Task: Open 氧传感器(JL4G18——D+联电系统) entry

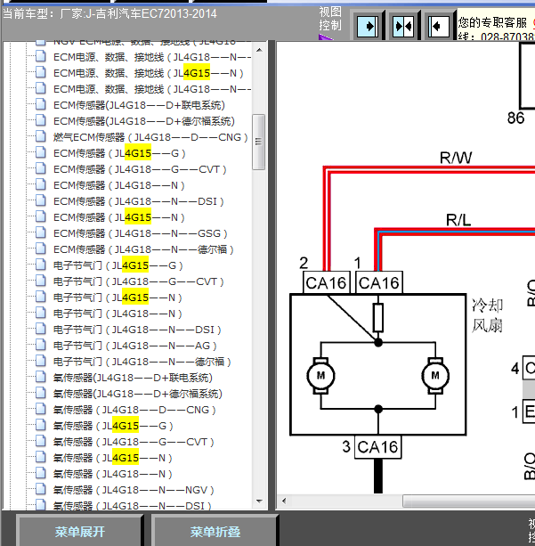Action: point(133,378)
